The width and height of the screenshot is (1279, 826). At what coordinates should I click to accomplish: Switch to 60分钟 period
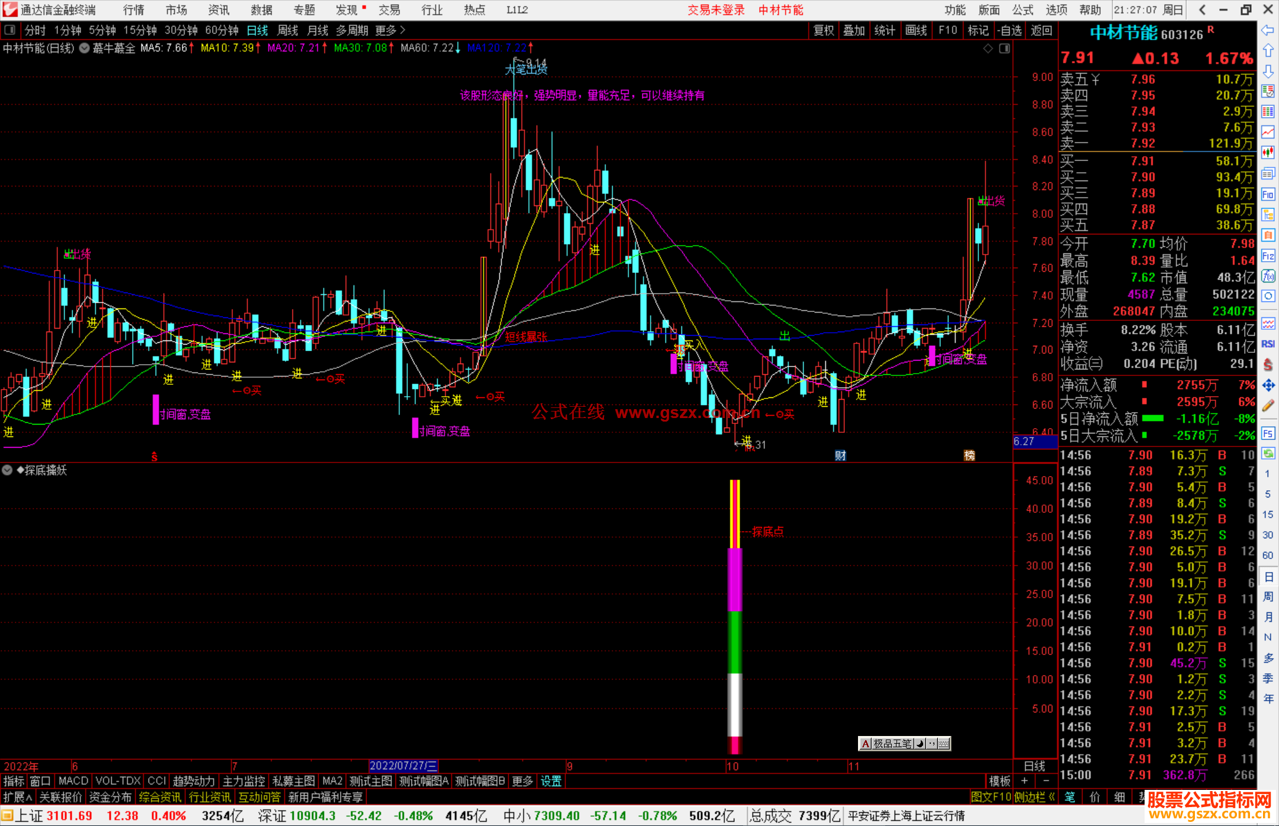[221, 30]
